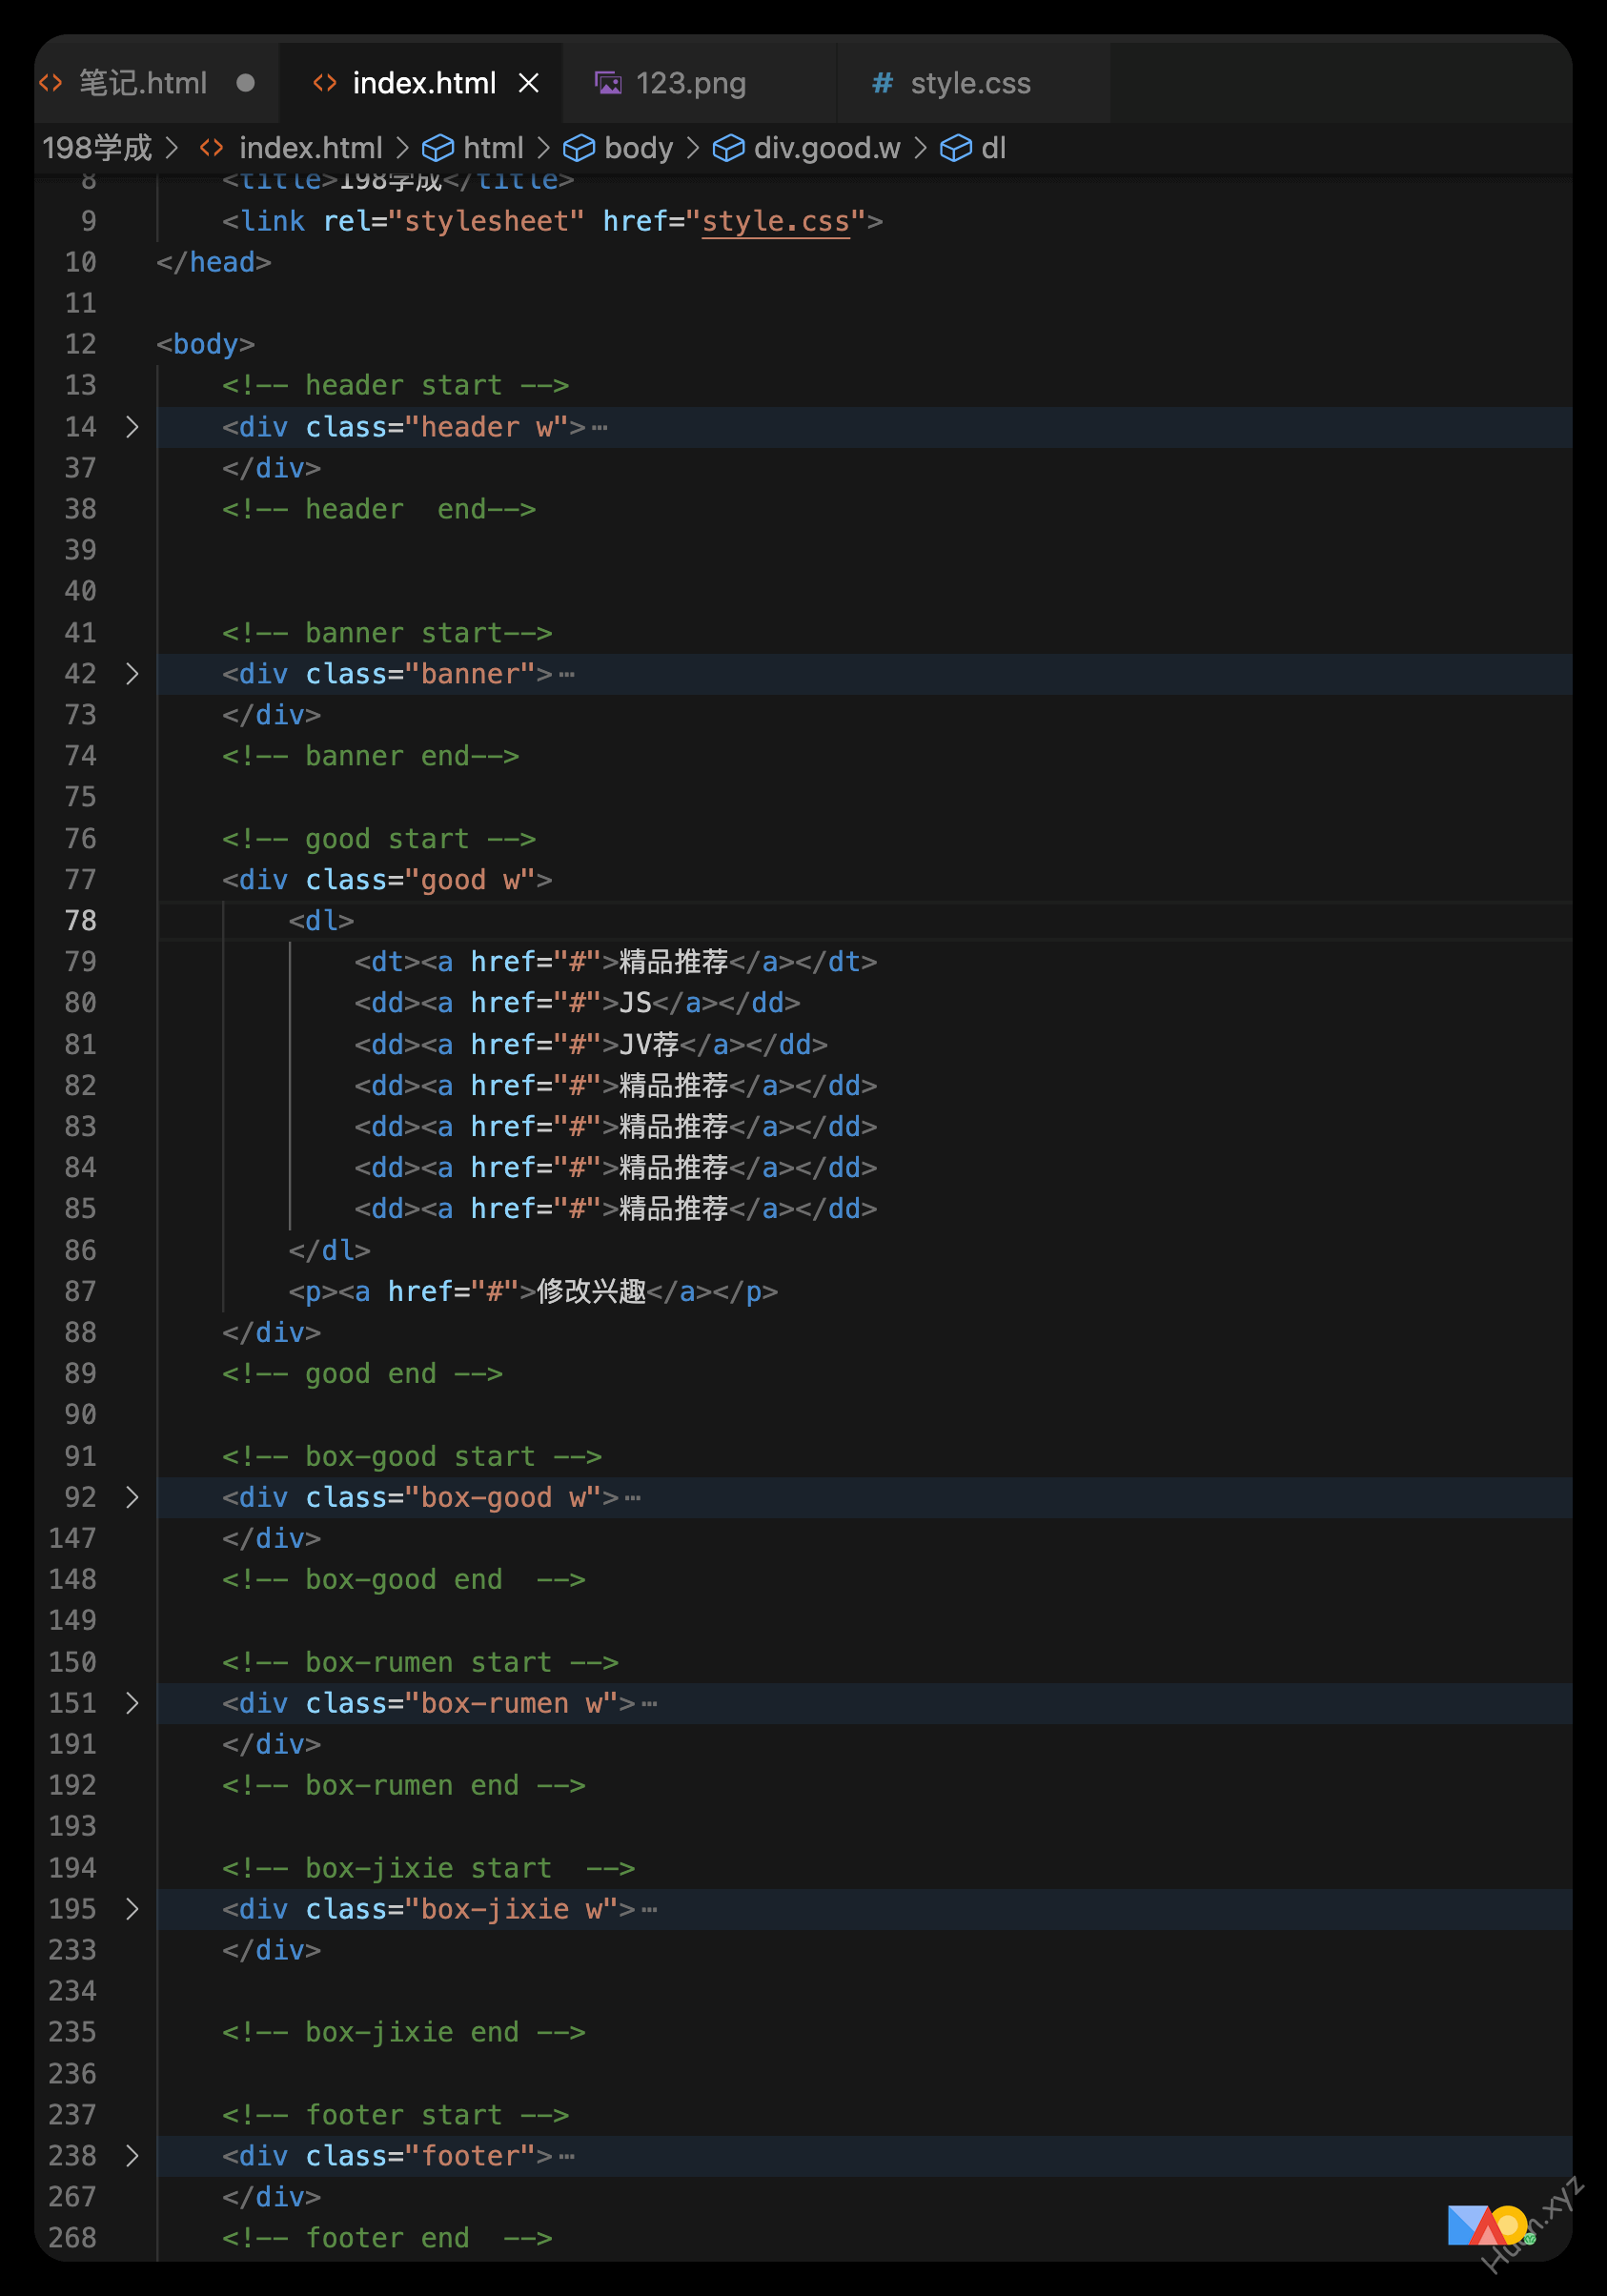Click the body cube icon in breadcrumb
This screenshot has height=2296, width=1607.
click(578, 148)
